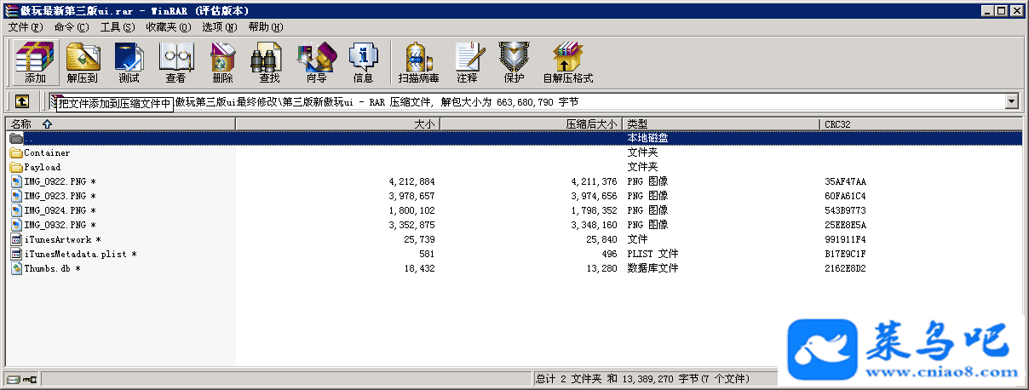Open the Options (选项) menu
This screenshot has width=1029, height=390.
219,27
